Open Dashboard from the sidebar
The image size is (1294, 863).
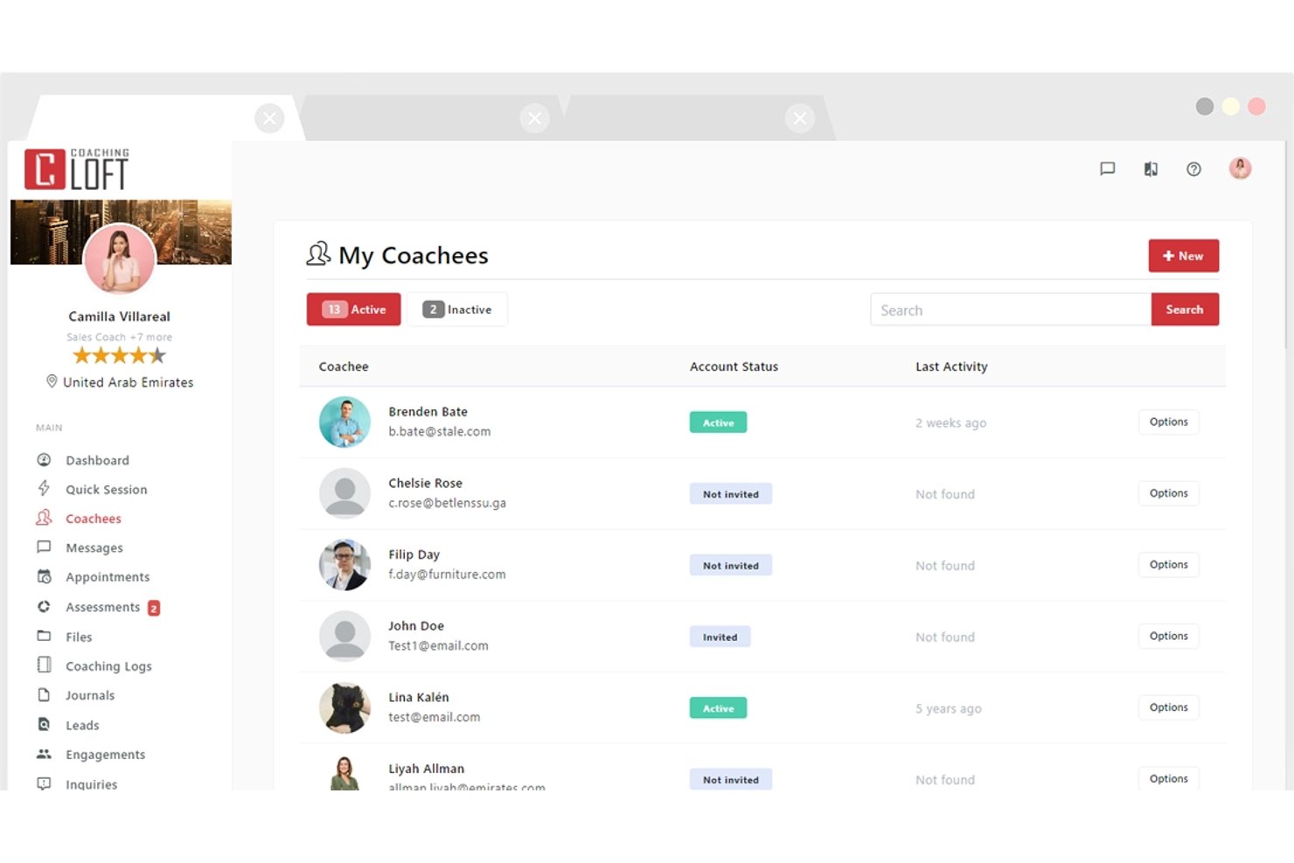point(97,460)
